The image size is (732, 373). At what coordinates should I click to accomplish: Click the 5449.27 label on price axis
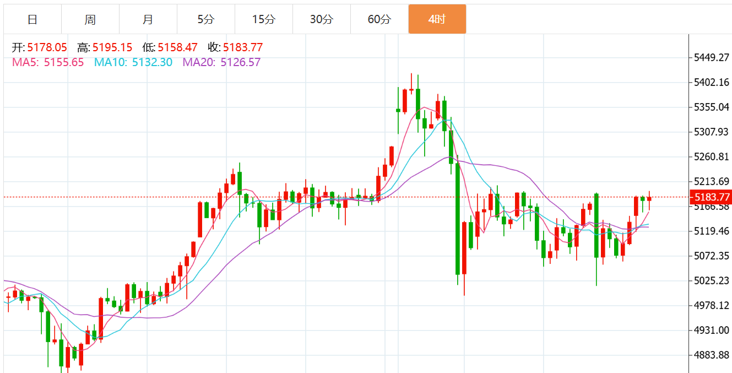coord(711,57)
